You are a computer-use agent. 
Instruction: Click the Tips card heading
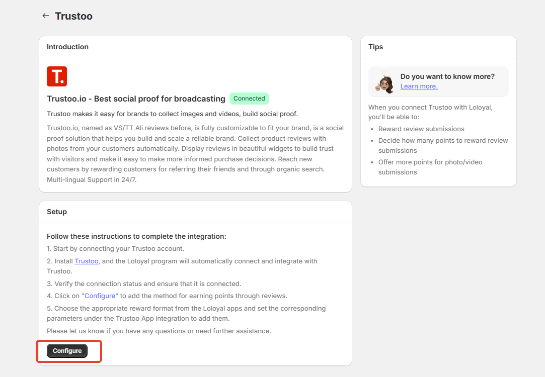pyautogui.click(x=375, y=47)
